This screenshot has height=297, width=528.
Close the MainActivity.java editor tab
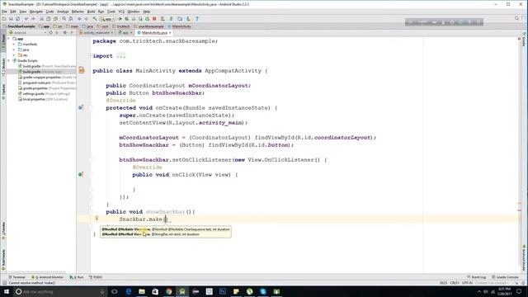[x=170, y=33]
